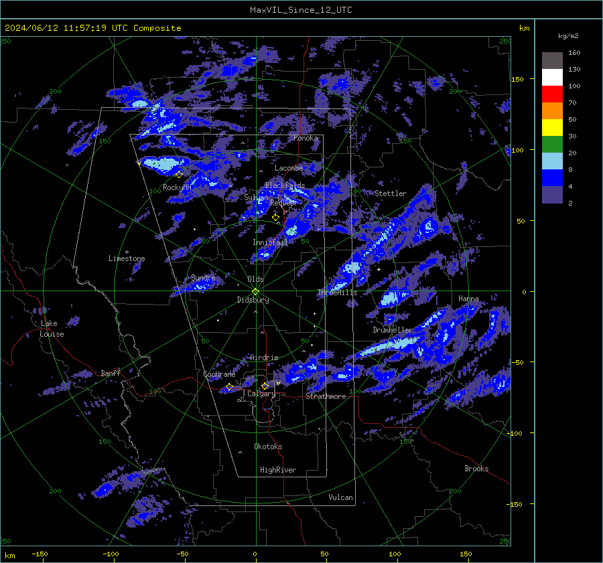
Task: Click the kg/m2 legend unit label
Action: point(568,36)
